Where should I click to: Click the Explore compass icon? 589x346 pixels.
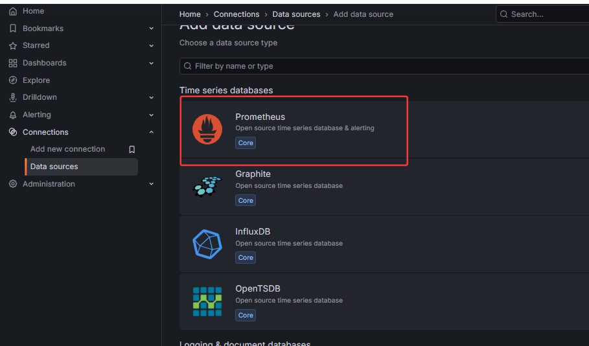(13, 80)
